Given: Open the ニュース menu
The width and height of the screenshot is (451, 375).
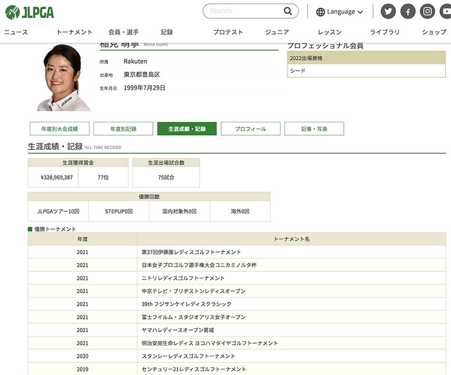Looking at the screenshot, I should 16,32.
